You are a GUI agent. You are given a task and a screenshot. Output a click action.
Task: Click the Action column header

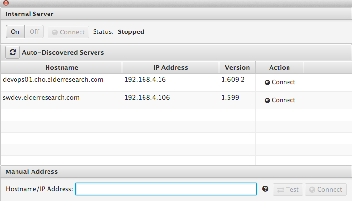[279, 67]
